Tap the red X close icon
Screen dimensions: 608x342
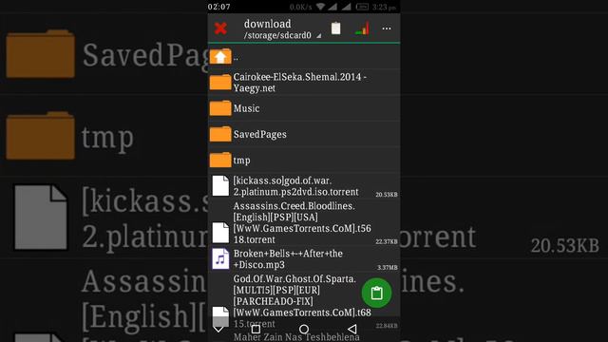coord(220,28)
